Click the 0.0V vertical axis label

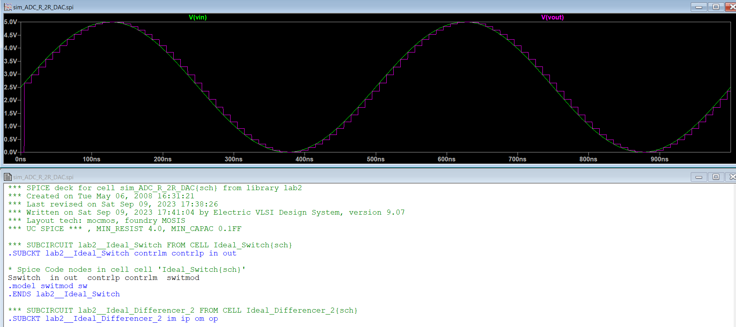pyautogui.click(x=11, y=152)
